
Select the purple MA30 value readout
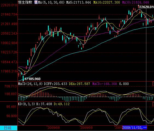coord(136,2)
